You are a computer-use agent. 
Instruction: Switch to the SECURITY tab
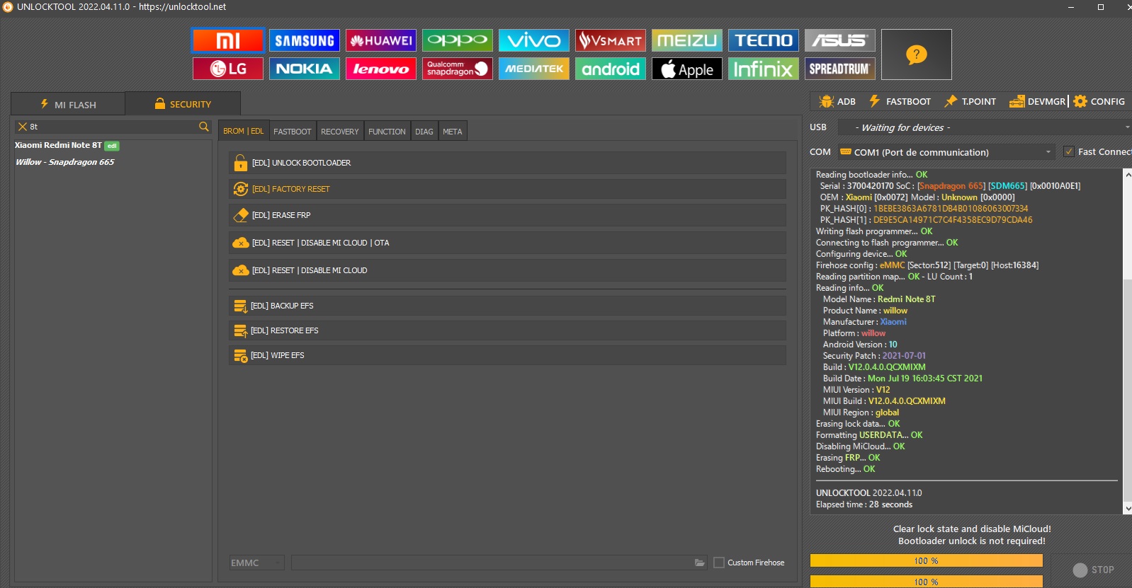tap(183, 103)
